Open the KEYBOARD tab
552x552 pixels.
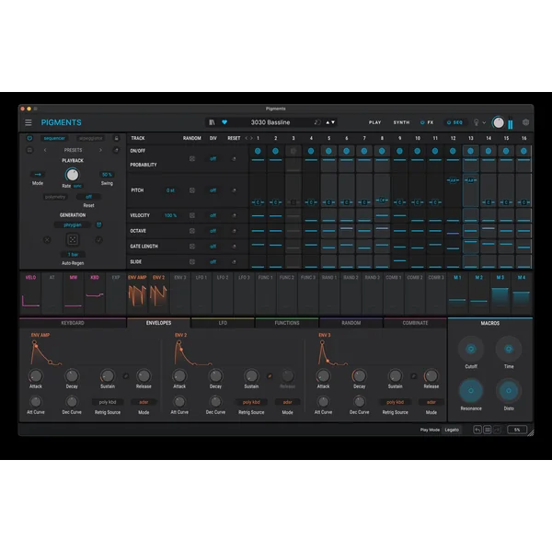pos(73,323)
